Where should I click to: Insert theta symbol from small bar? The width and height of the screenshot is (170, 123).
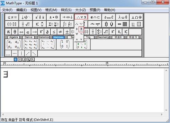pos(15,32)
